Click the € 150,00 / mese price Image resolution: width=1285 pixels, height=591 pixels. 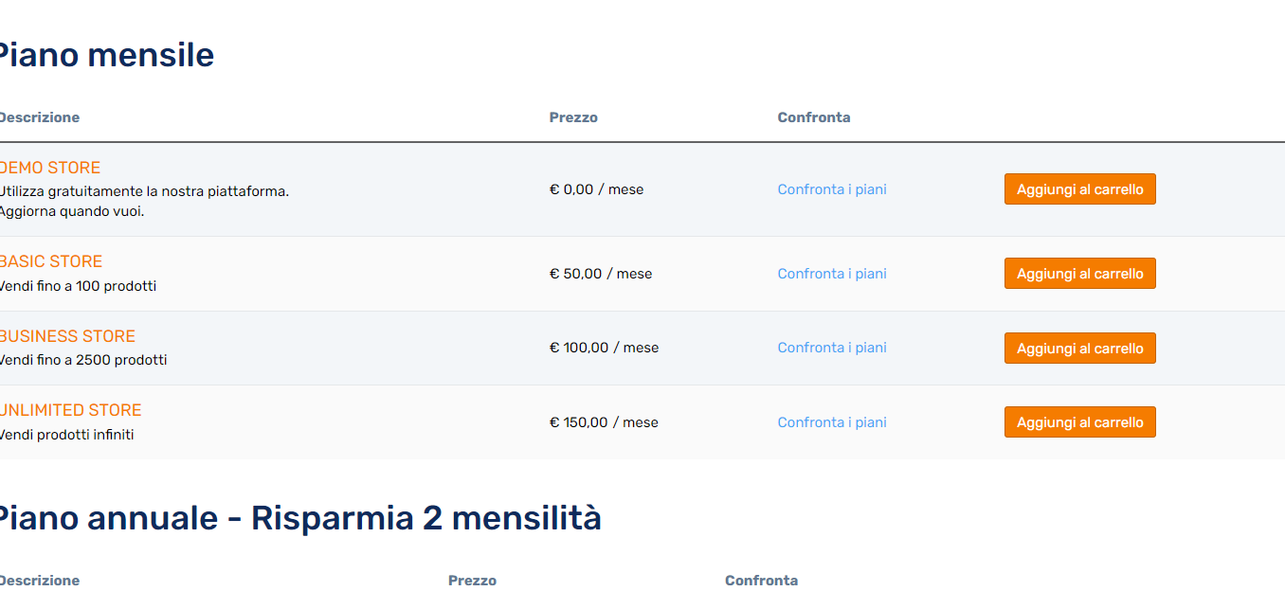coord(604,422)
